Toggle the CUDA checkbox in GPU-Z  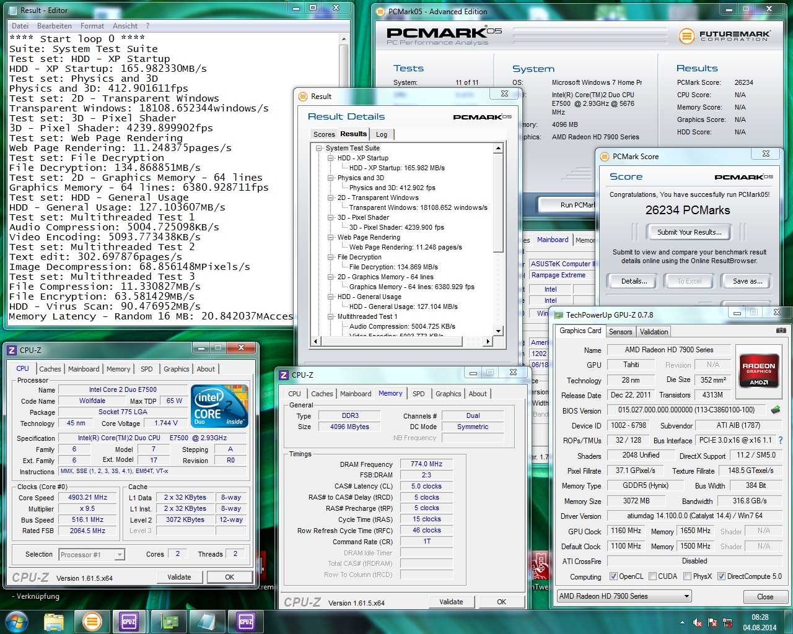(652, 576)
